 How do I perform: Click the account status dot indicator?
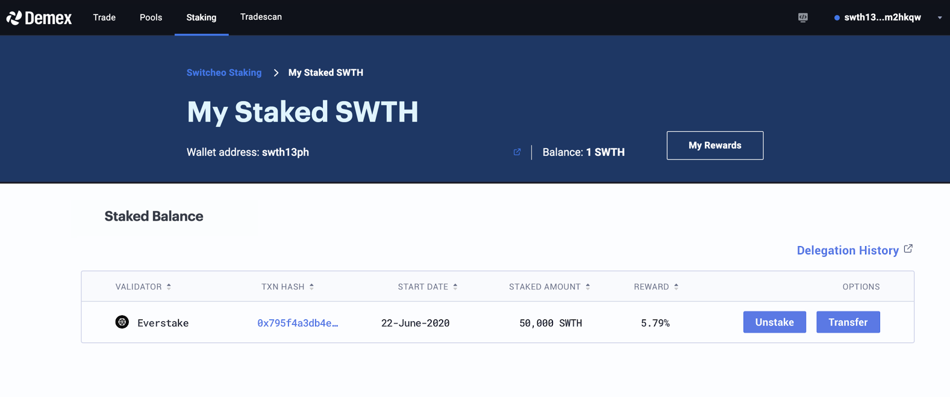[x=837, y=18]
